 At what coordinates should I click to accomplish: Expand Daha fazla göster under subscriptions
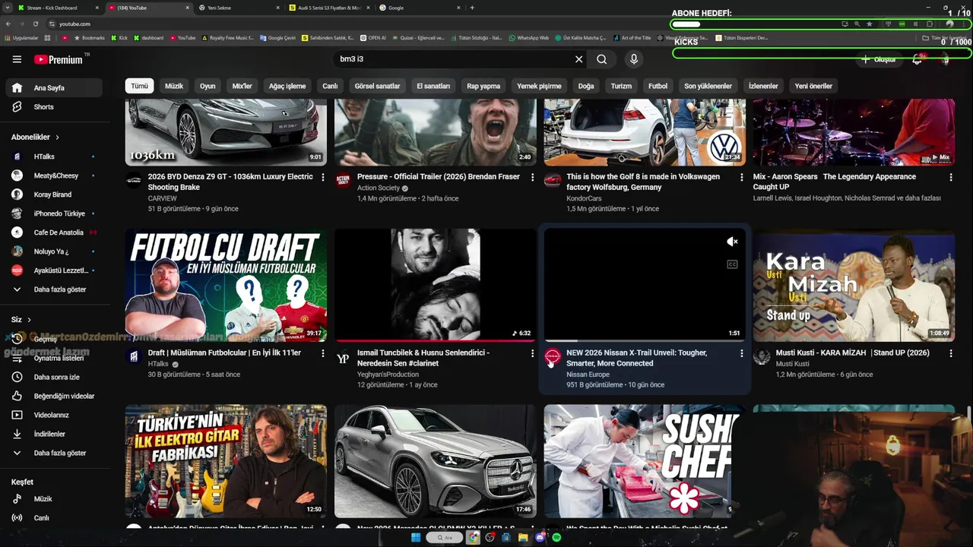click(52, 289)
